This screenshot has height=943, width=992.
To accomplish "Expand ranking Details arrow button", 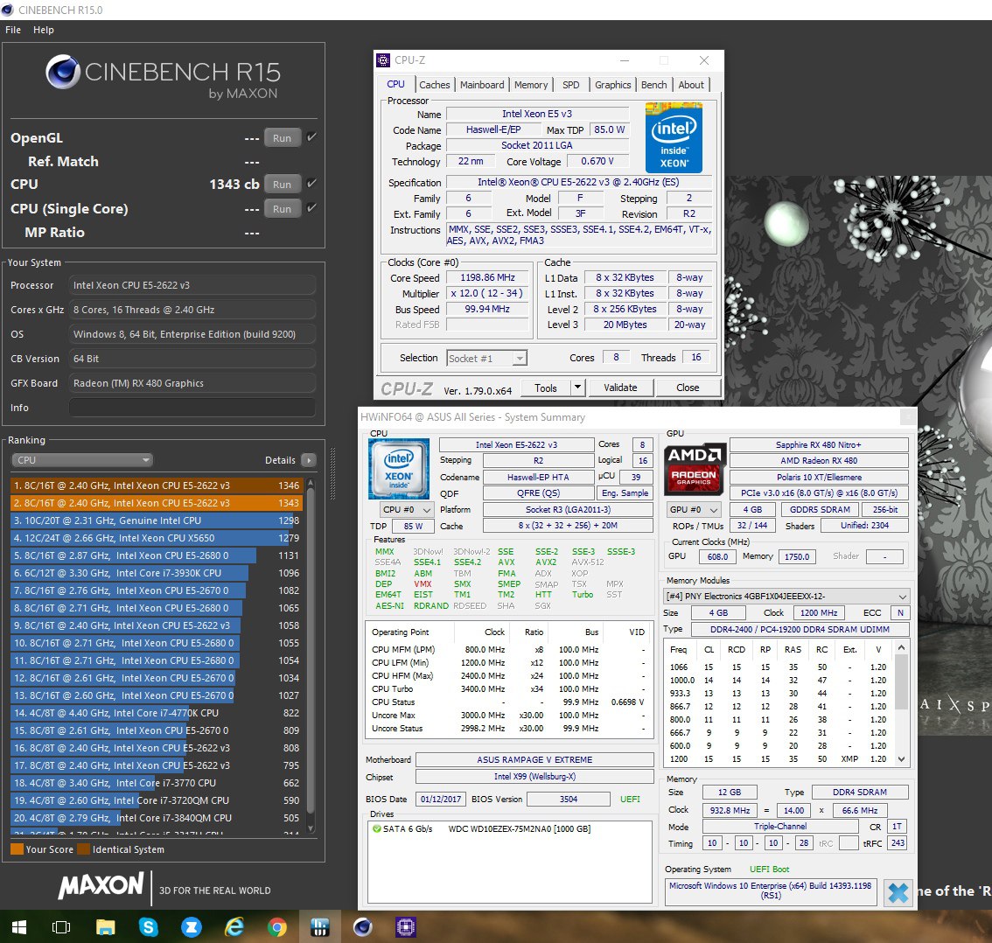I will tap(309, 460).
